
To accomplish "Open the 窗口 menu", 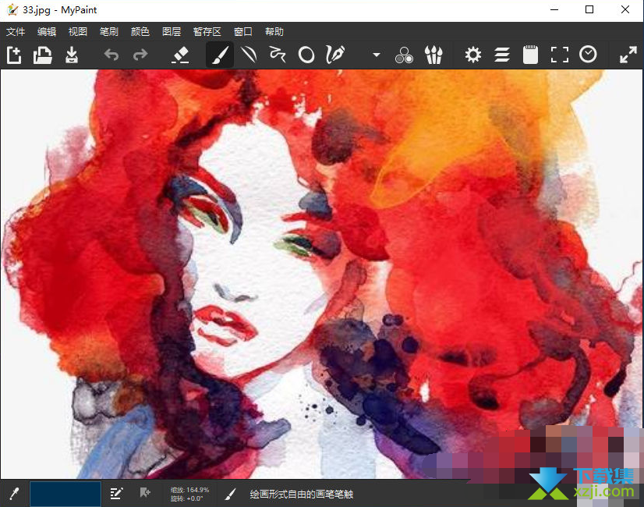I will tap(242, 32).
